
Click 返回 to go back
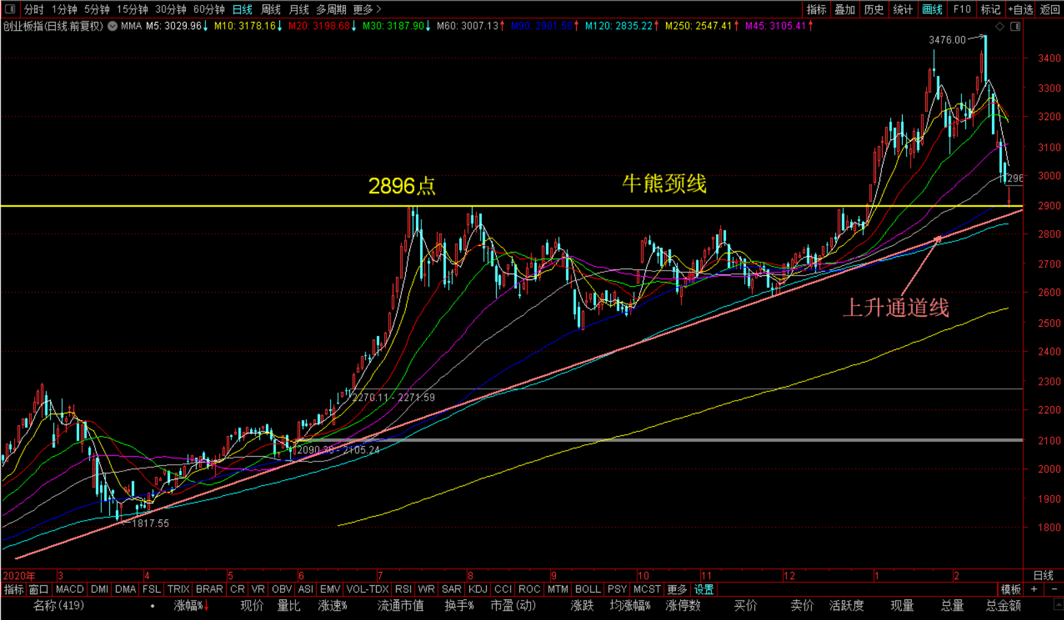pos(1050,9)
